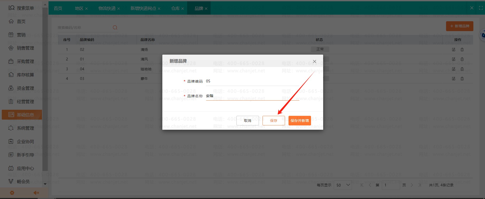Delete the 蒙牛 brand row

pos(462,79)
